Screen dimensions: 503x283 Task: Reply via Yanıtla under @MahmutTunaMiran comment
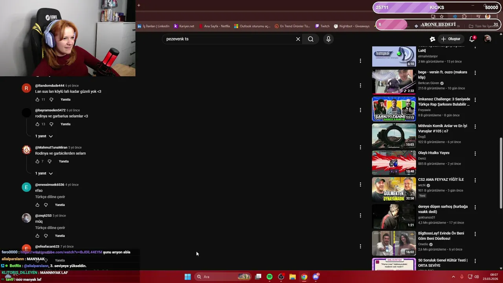coord(64,162)
